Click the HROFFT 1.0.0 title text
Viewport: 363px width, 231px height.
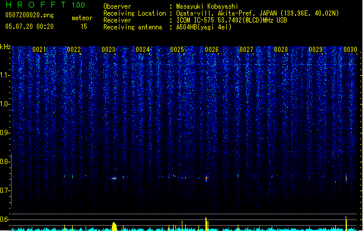45,5
